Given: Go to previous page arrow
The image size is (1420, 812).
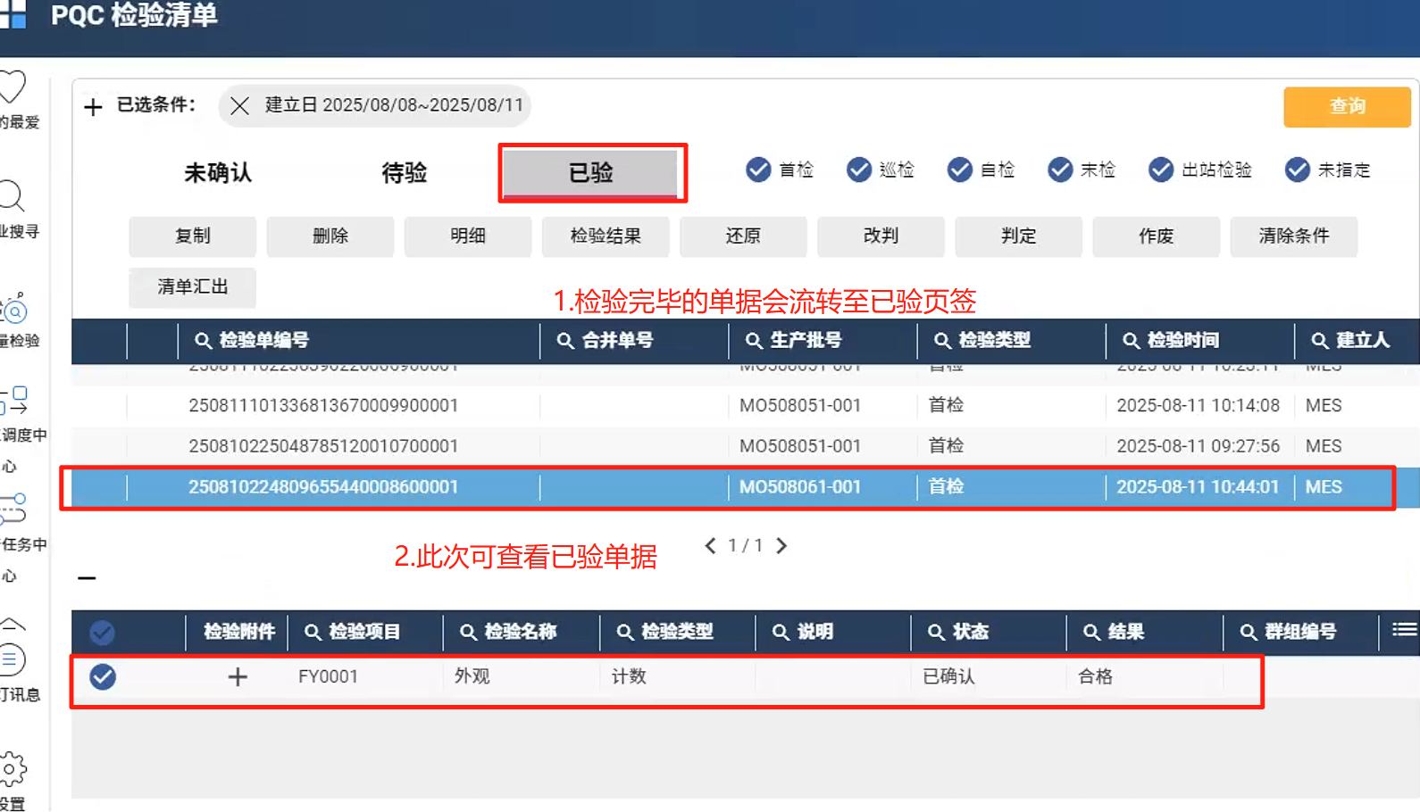Looking at the screenshot, I should (710, 545).
